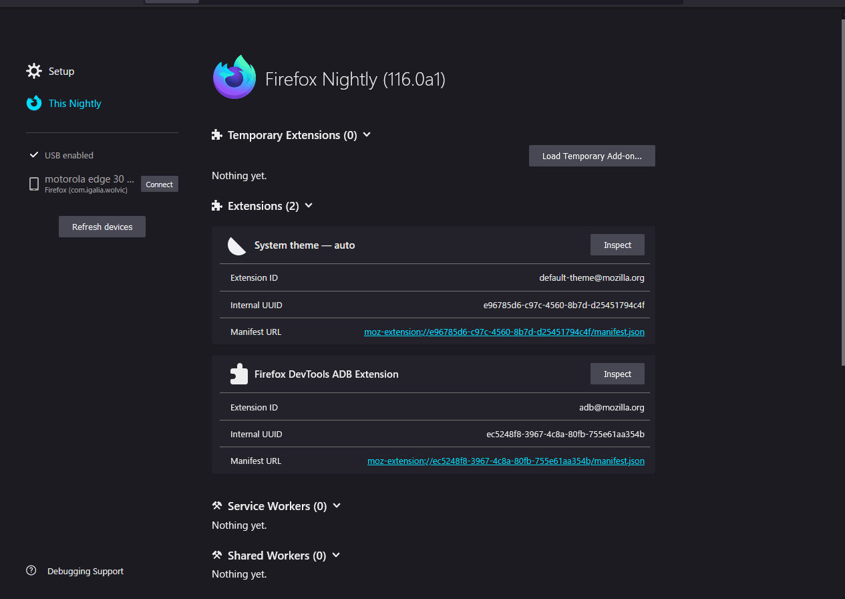845x599 pixels.
Task: Open System theme manifest URL link
Action: 504,332
